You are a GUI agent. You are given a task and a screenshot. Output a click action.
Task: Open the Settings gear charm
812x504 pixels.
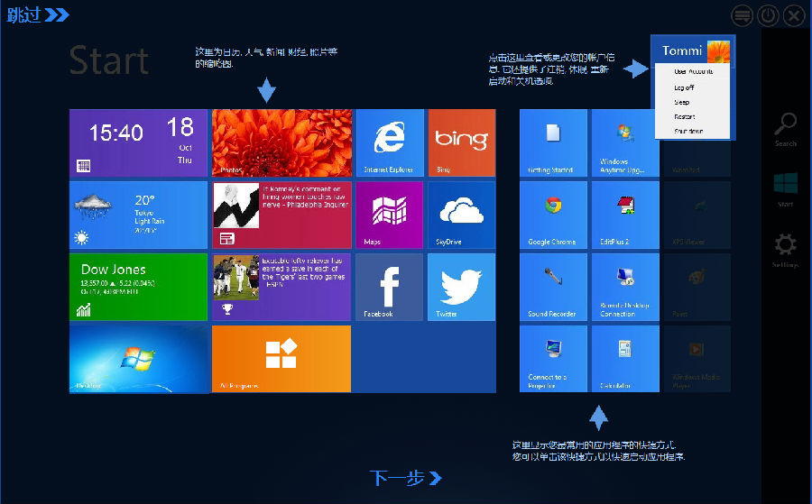coord(786,249)
